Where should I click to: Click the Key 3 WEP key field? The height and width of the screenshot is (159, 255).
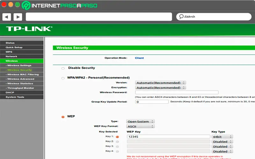[x=169, y=146]
